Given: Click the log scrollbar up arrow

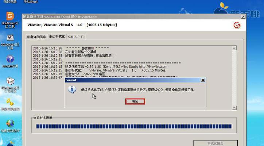Looking at the screenshot, I should click(x=234, y=48).
